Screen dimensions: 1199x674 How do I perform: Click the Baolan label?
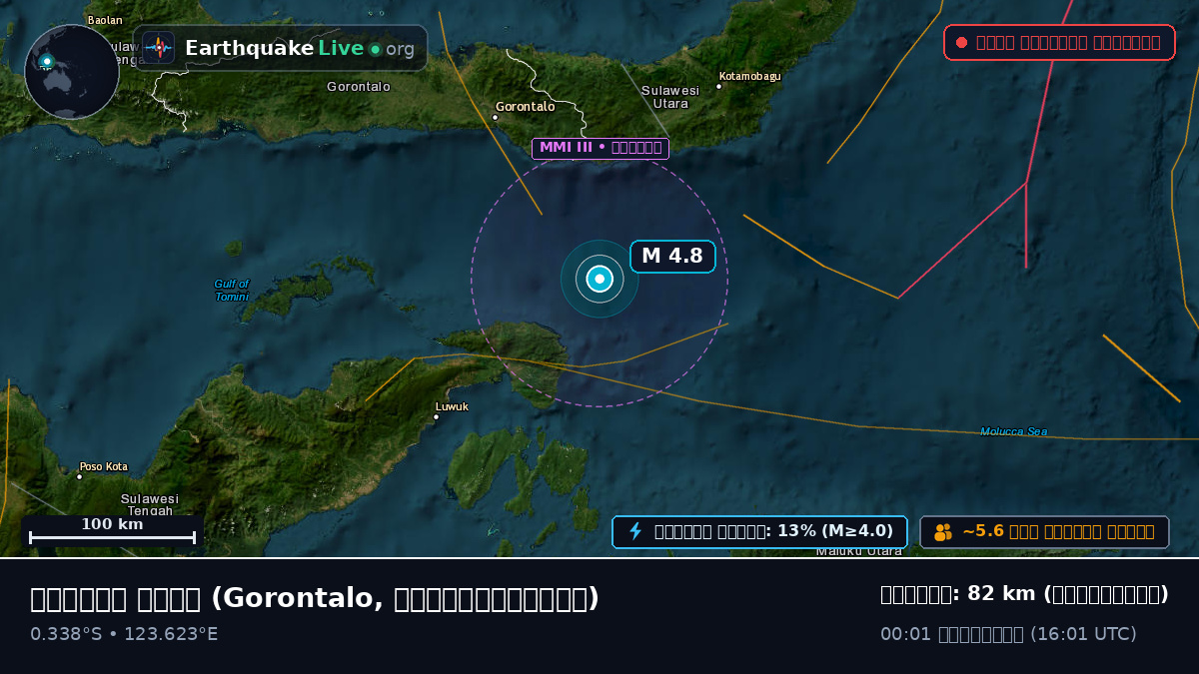105,20
